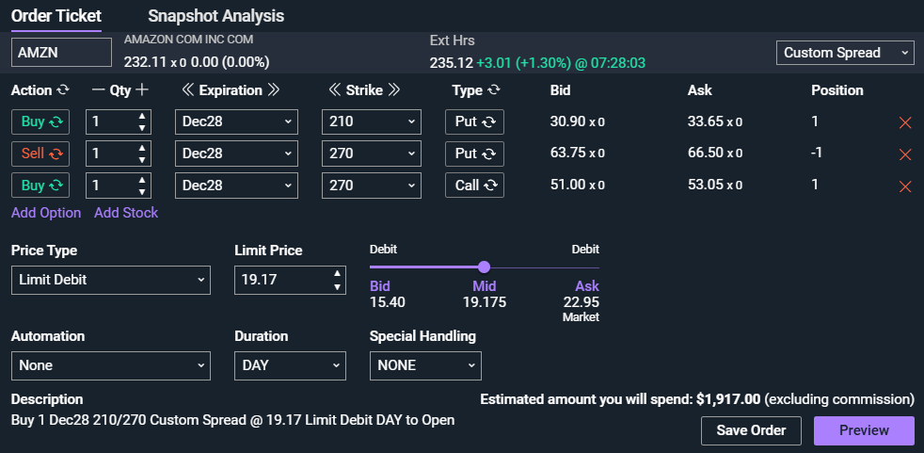Increase quantity with the plus icon beside Qty
The width and height of the screenshot is (924, 453).
tap(141, 90)
